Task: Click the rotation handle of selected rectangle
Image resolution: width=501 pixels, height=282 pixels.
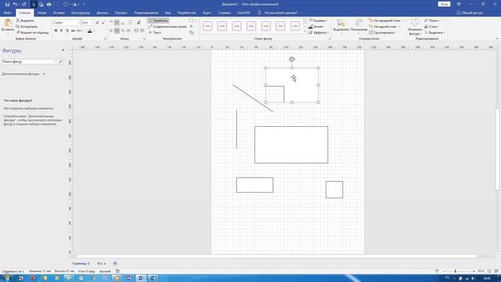Action: (292, 60)
